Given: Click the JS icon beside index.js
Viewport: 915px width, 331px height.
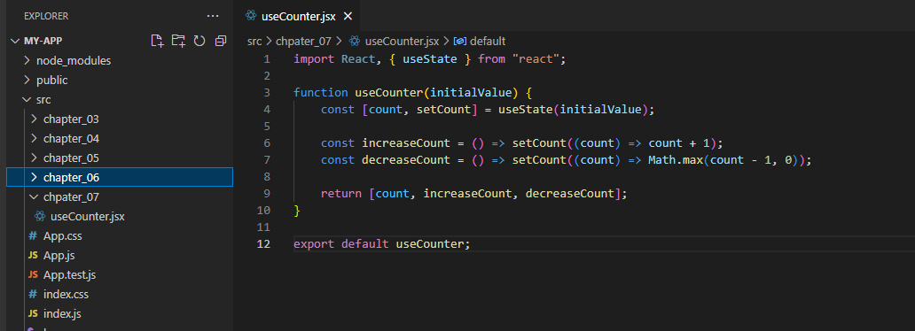Looking at the screenshot, I should point(33,313).
